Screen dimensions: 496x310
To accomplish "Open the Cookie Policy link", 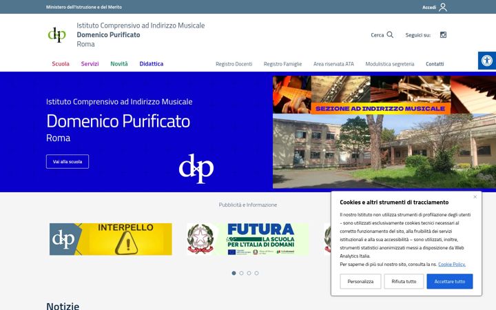I will (x=452, y=264).
